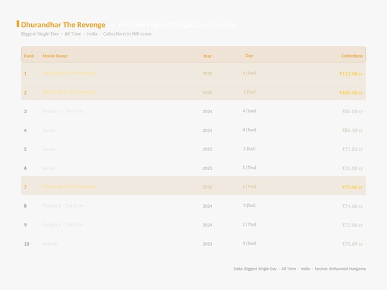The height and width of the screenshot is (290, 387).
Task: Click the Jawan link in rank 5
Action: (x=49, y=149)
